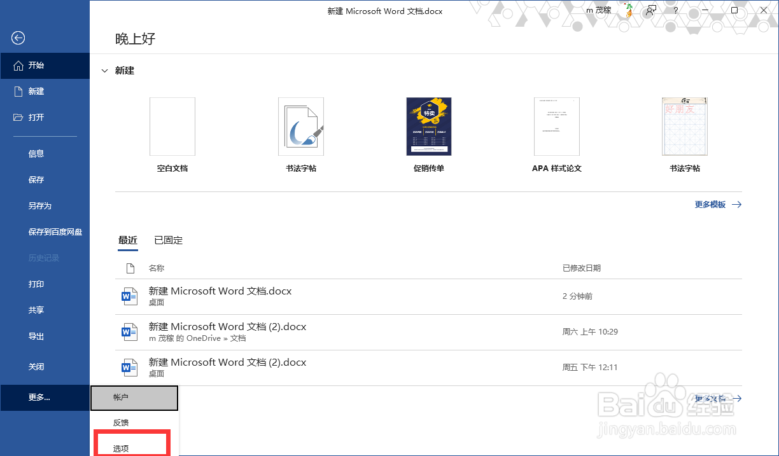Switch to the 已固定 tab

168,240
